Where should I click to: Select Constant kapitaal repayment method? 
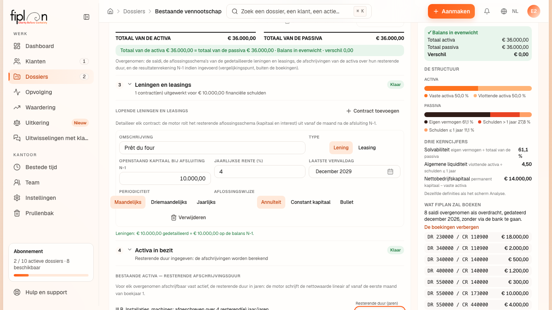point(311,202)
